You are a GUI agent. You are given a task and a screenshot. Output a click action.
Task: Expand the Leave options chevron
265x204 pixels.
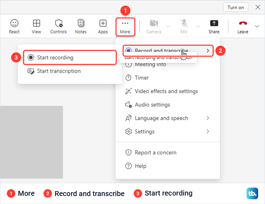257,26
